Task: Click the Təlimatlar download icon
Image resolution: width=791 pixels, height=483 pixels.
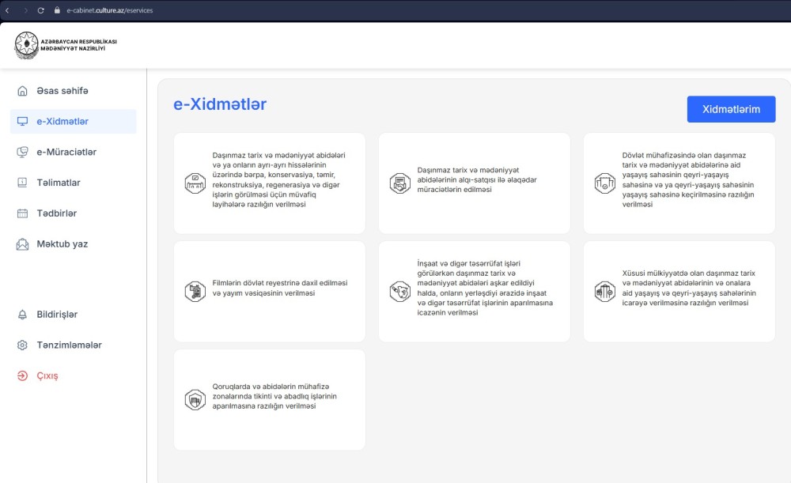Action: (22, 183)
